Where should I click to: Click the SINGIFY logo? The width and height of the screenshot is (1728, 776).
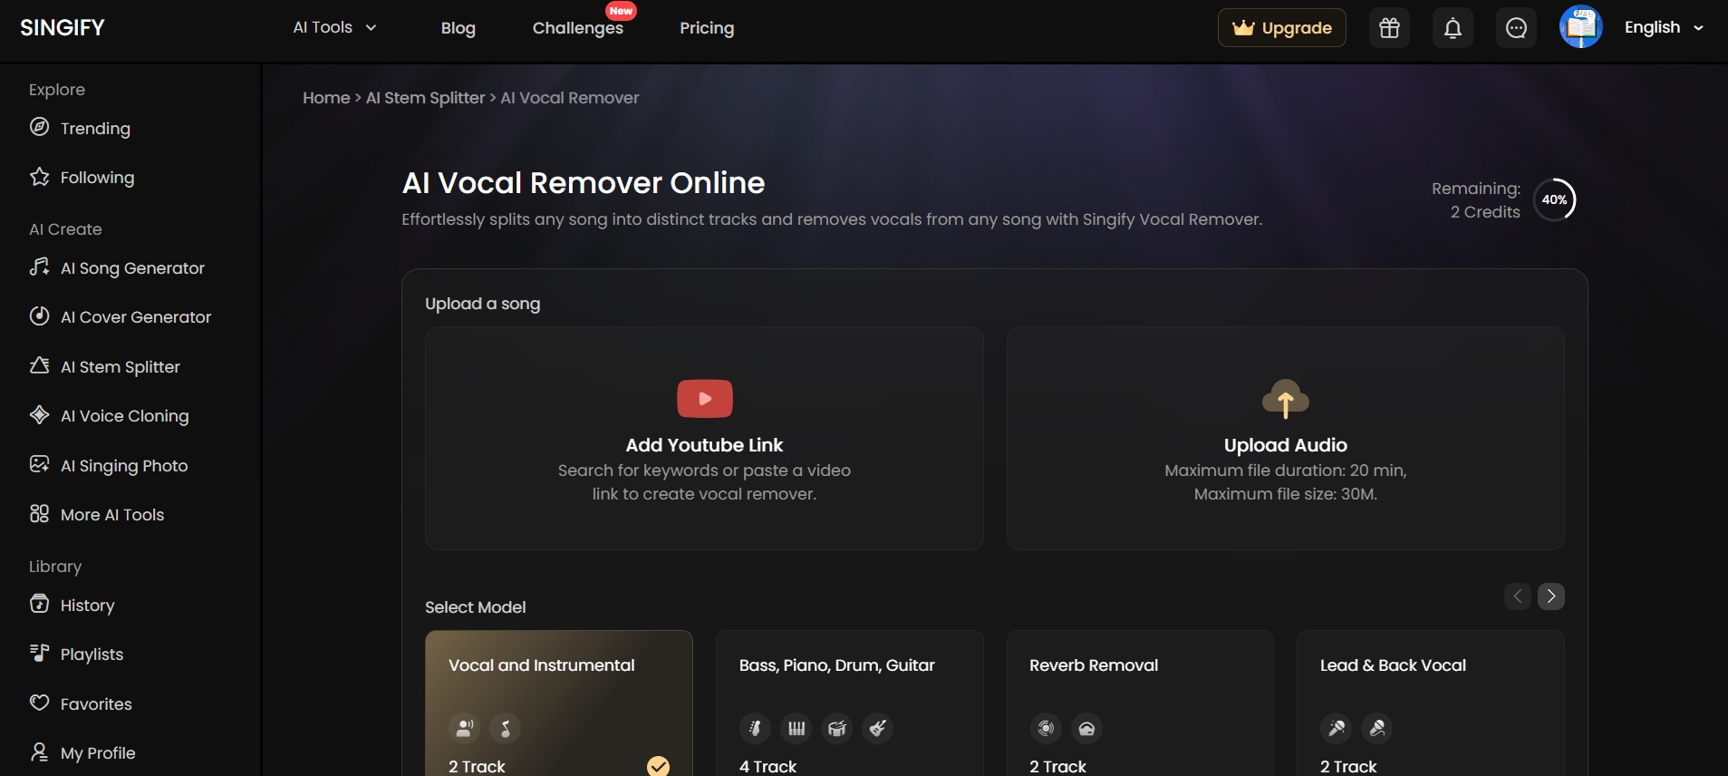[x=63, y=27]
